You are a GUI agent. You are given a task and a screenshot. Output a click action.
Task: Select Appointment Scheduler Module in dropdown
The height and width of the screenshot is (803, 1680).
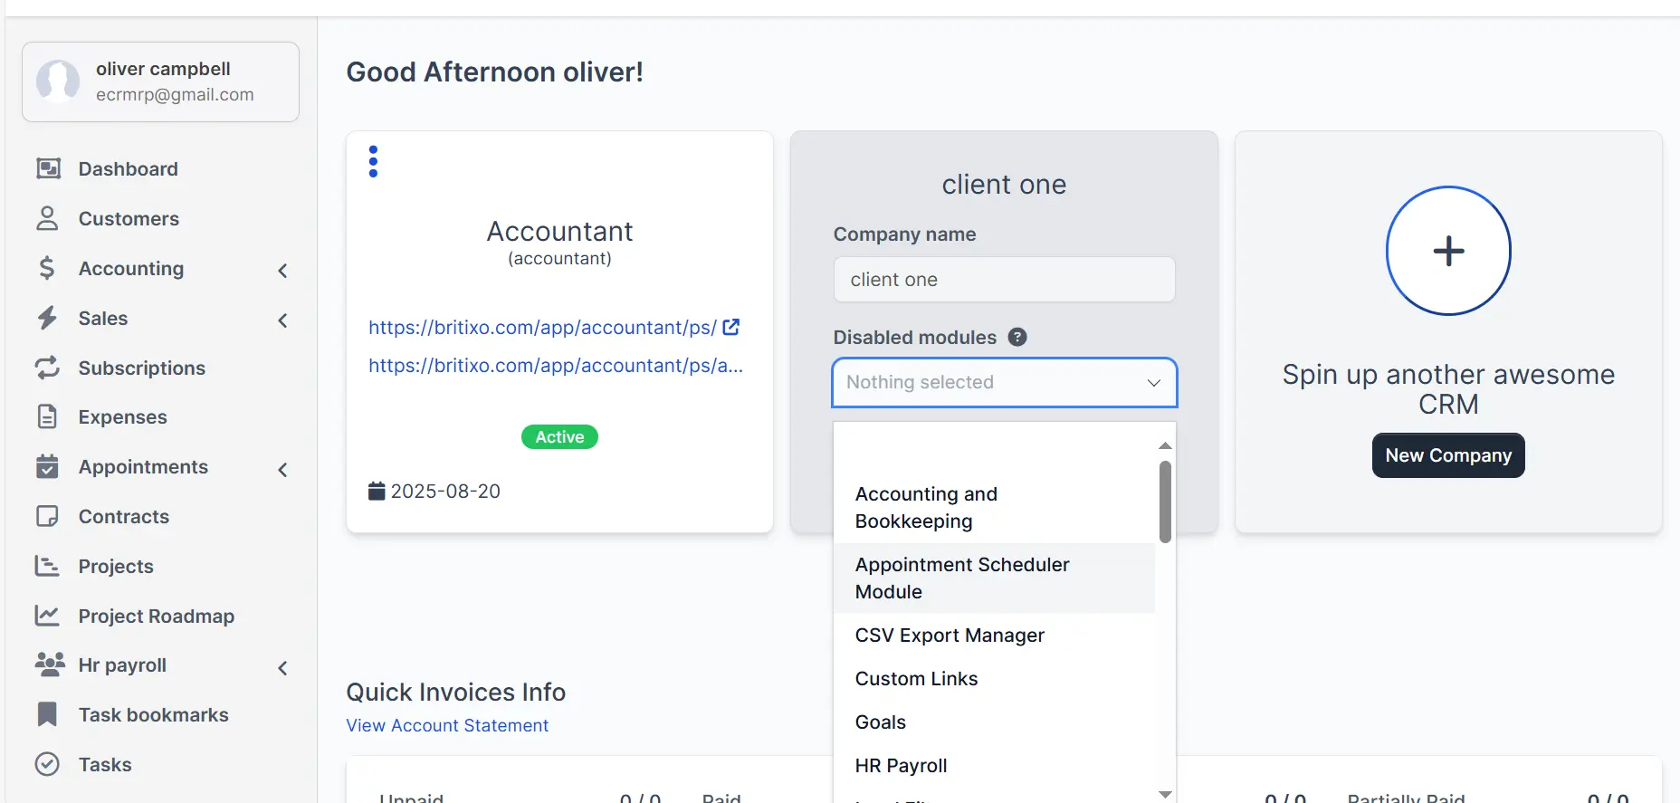[x=961, y=578]
